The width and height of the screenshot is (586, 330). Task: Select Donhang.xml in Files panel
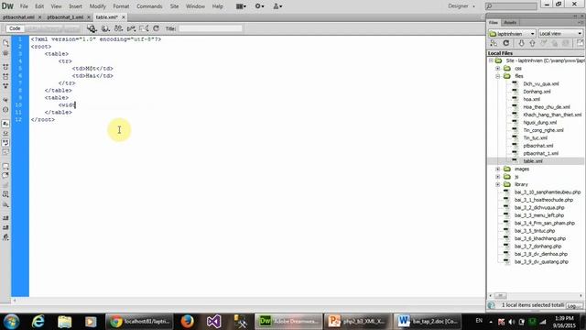pyautogui.click(x=537, y=92)
